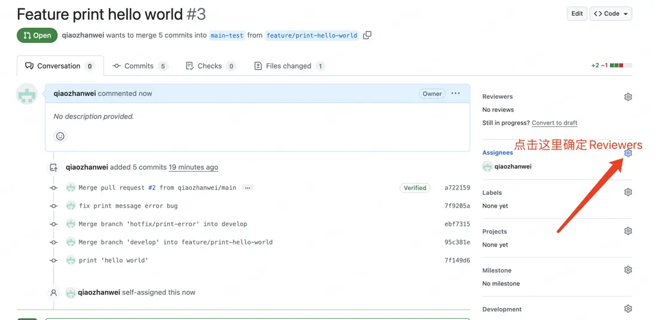Open commit hash 95c381e
The image size is (656, 320).
coord(457,242)
